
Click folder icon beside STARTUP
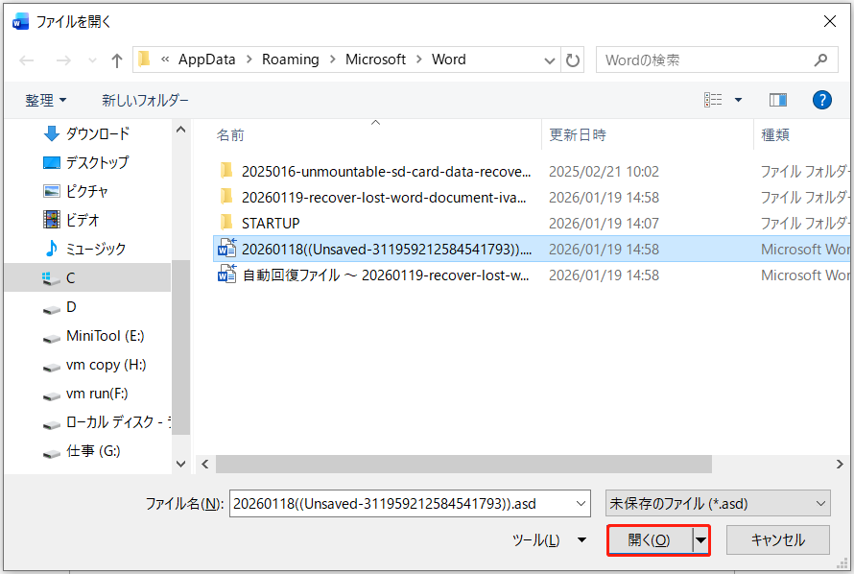(x=226, y=223)
